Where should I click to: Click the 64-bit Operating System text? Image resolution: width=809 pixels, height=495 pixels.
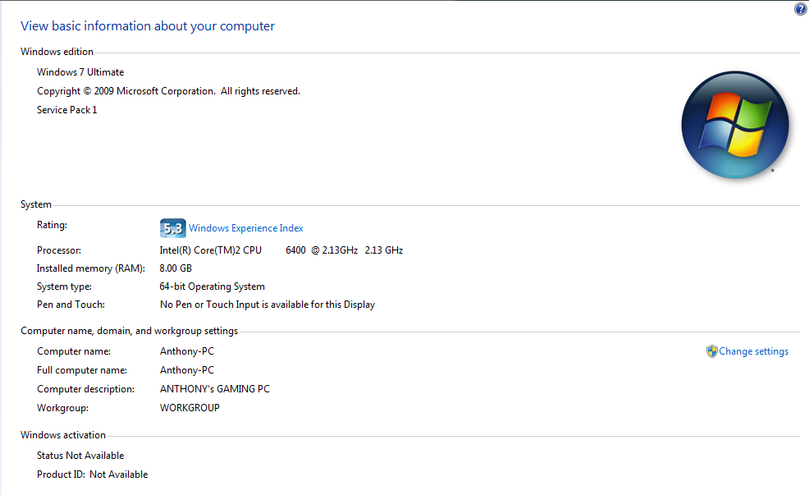[x=212, y=286]
